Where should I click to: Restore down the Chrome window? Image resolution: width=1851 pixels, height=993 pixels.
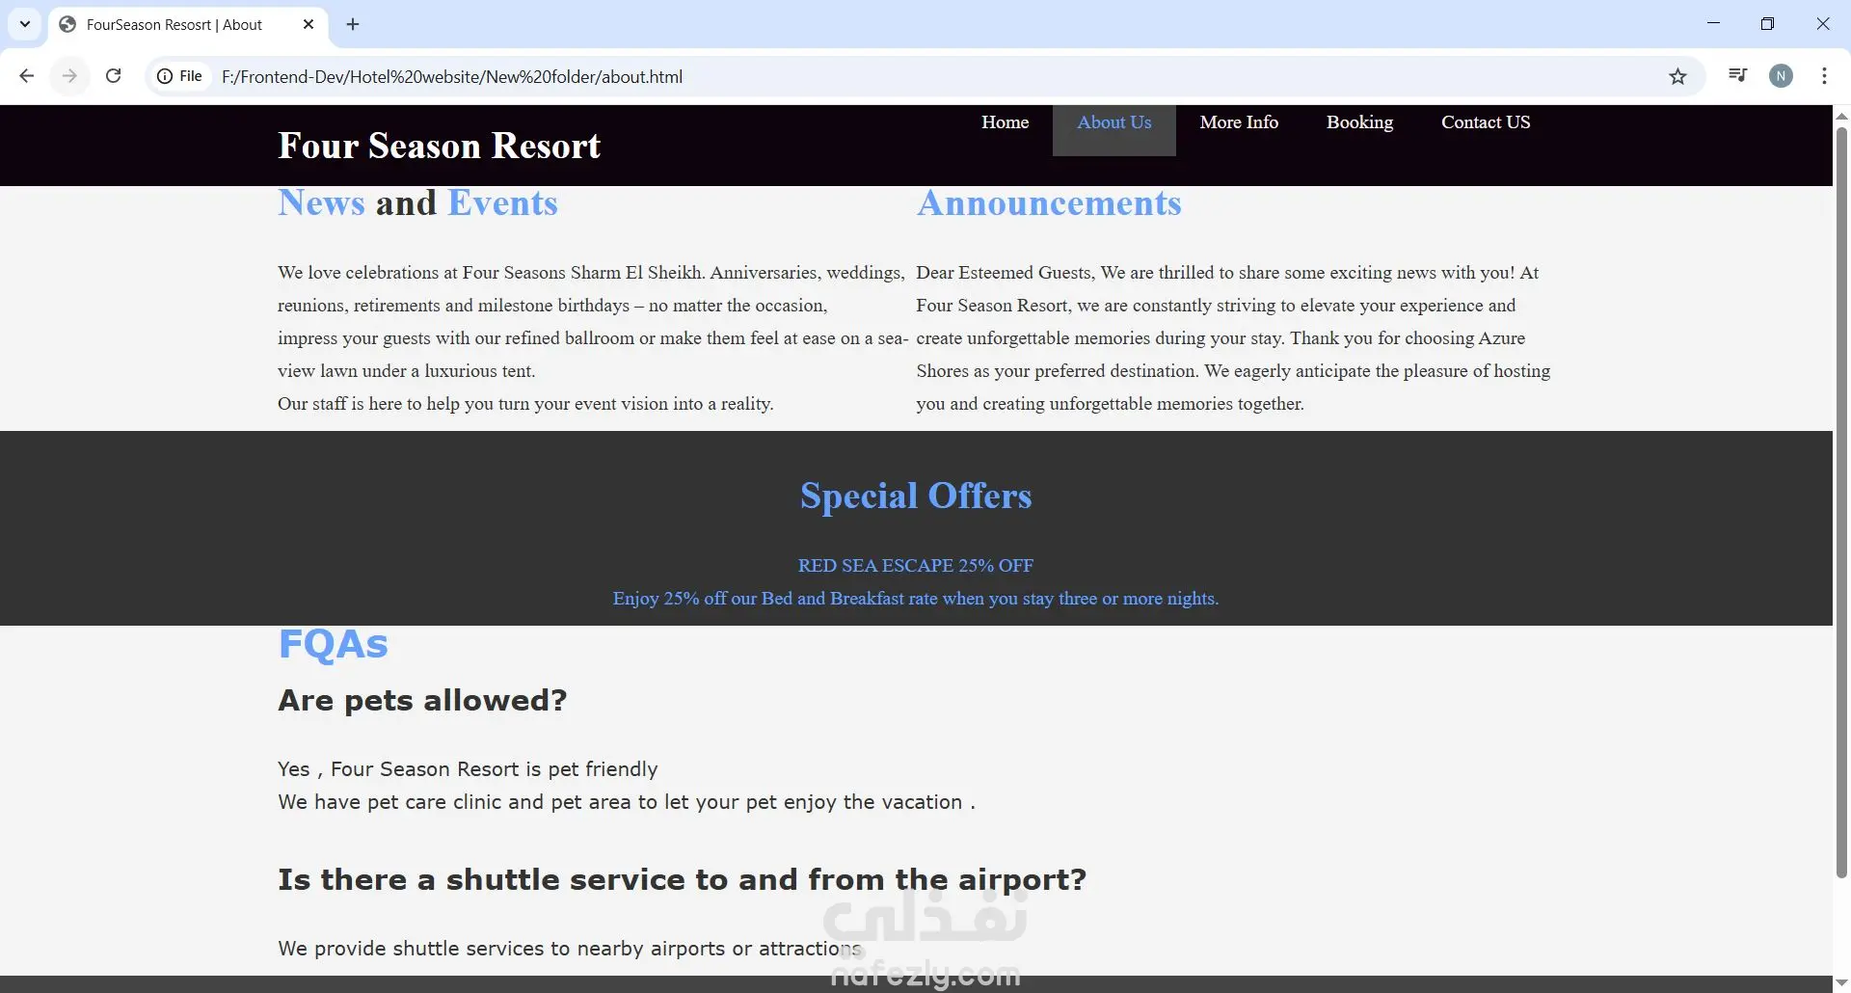1767,24
